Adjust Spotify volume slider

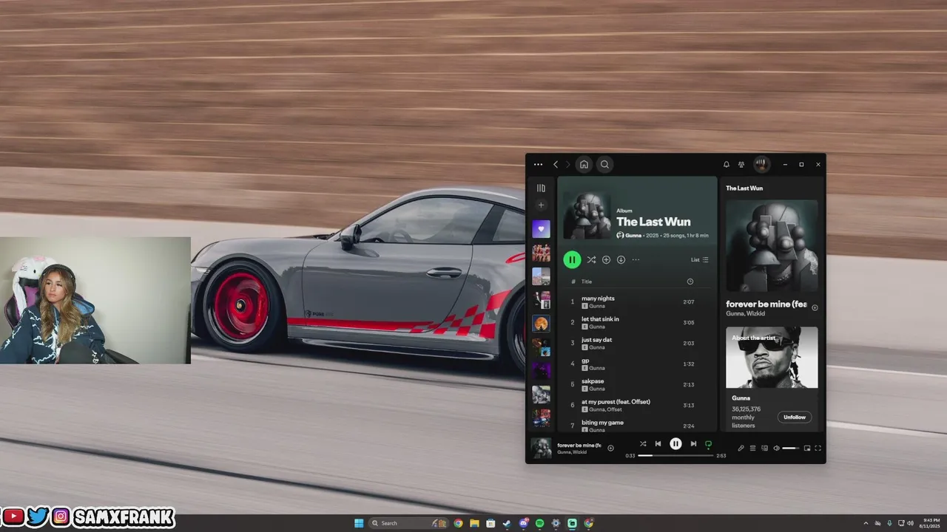791,448
